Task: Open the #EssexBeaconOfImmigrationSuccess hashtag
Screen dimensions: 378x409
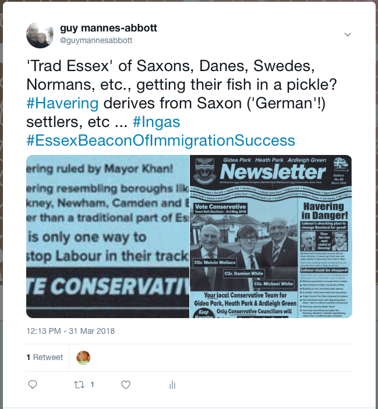Action: pyautogui.click(x=161, y=140)
